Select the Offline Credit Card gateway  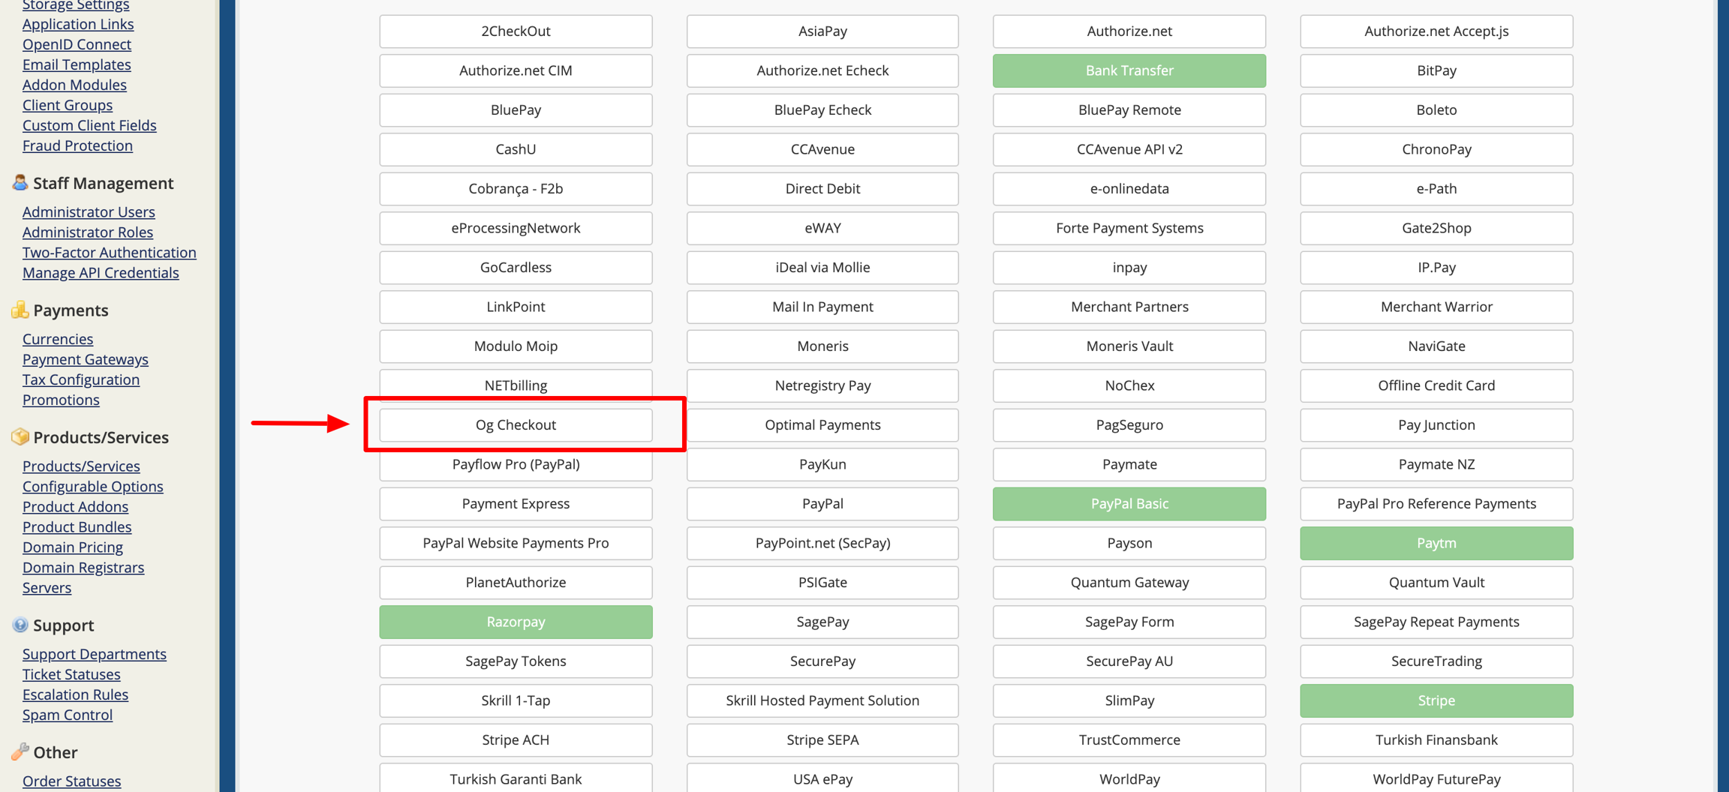pos(1436,385)
